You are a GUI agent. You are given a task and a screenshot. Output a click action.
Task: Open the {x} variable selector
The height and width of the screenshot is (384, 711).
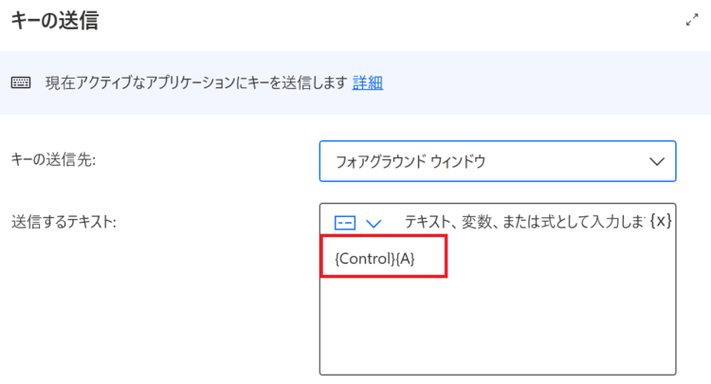660,221
